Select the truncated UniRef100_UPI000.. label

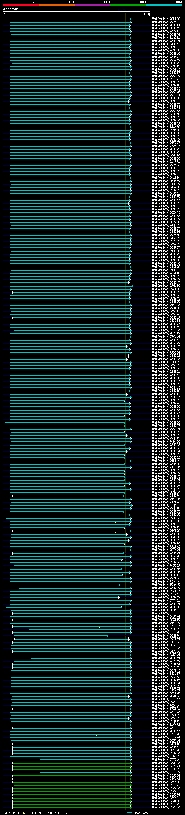[x=168, y=521]
